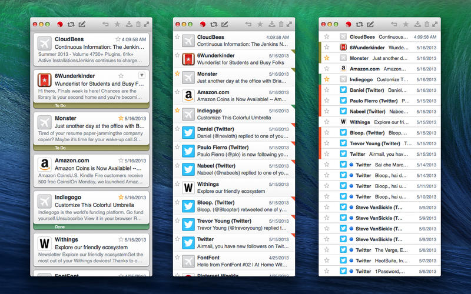Click the blue unread dot beside The Verge email
This screenshot has height=294, width=471.
pyautogui.click(x=351, y=249)
